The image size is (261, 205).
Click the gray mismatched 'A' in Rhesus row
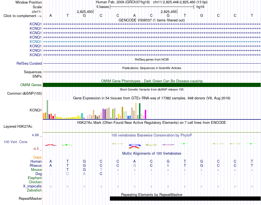[x=168, y=165]
